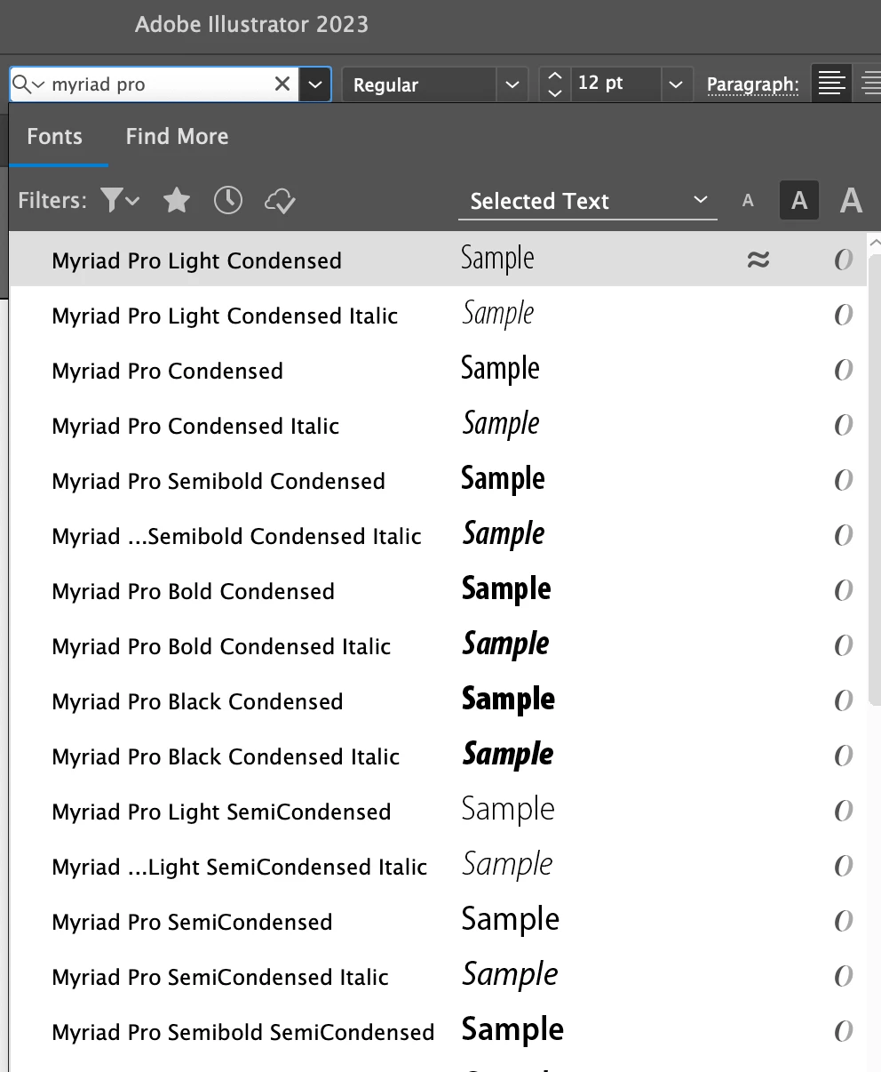Click the font size stepper arrows
Image resolution: width=881 pixels, height=1072 pixels.
click(x=555, y=84)
